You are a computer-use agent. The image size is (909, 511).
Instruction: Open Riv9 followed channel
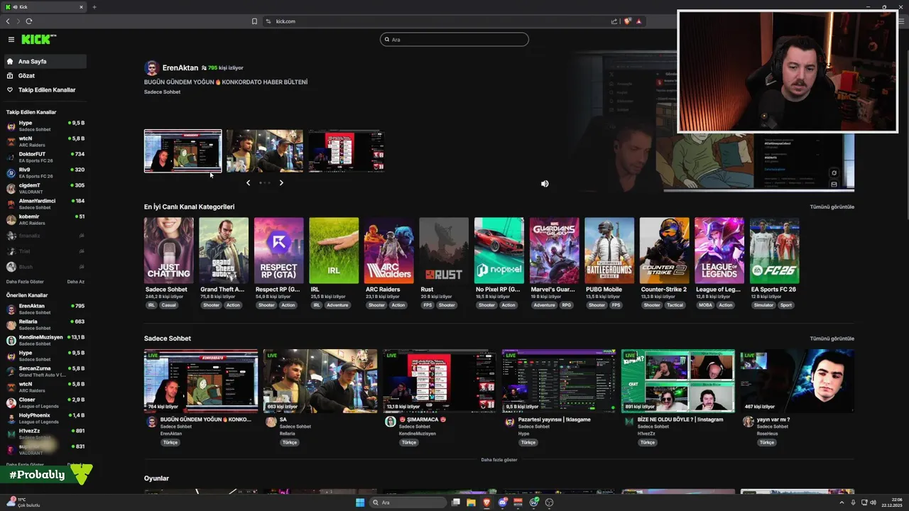[45, 172]
